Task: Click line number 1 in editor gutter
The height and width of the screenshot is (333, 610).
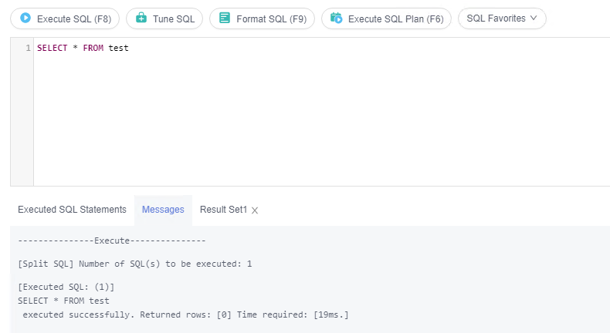Action: pos(28,48)
